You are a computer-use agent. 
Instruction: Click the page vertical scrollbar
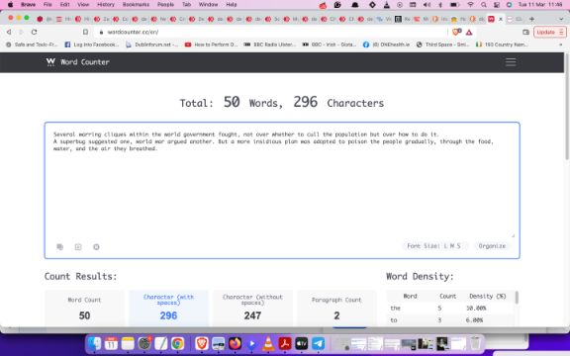click(x=567, y=107)
